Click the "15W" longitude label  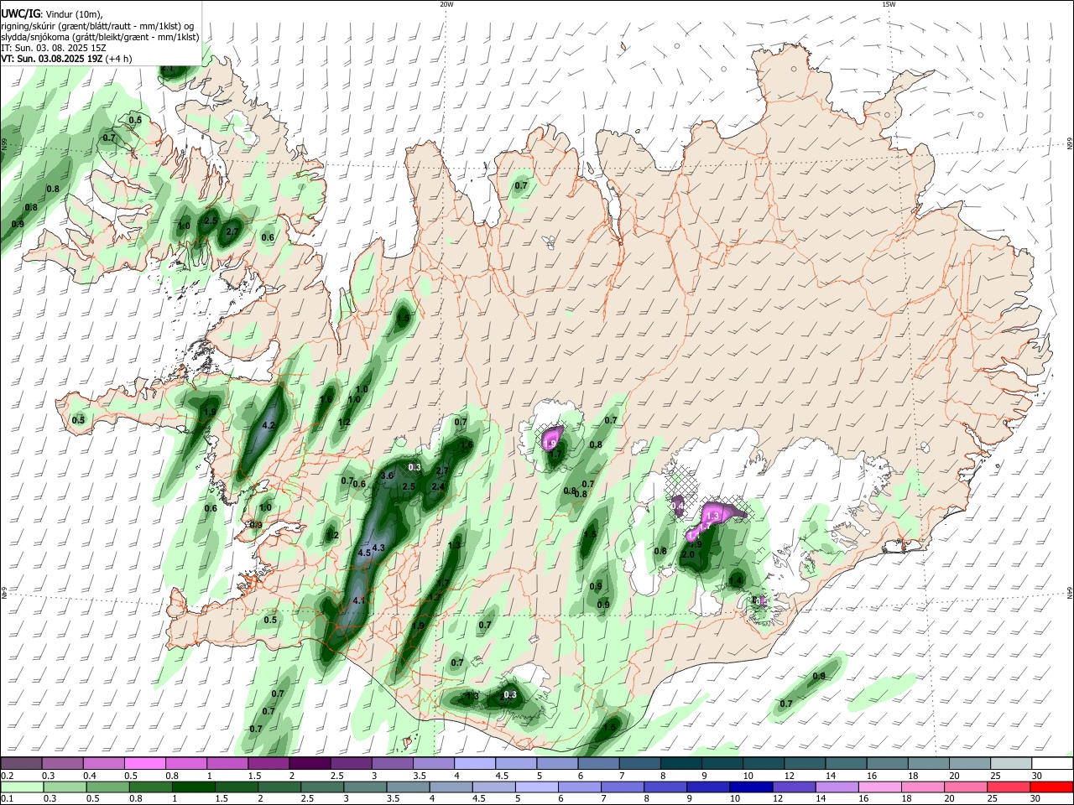tap(889, 4)
